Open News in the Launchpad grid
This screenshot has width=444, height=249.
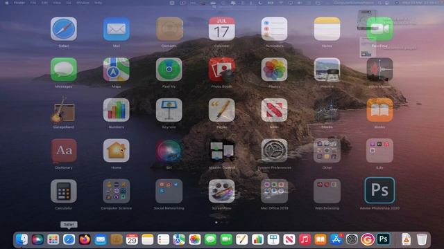tap(274, 110)
